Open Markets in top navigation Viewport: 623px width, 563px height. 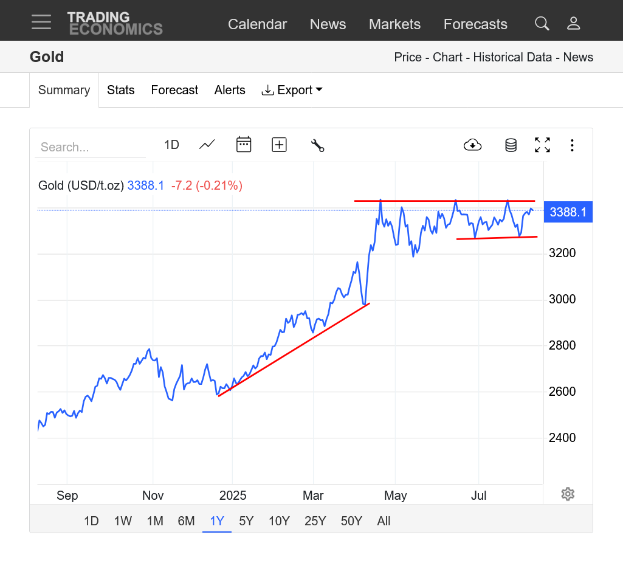pos(394,24)
